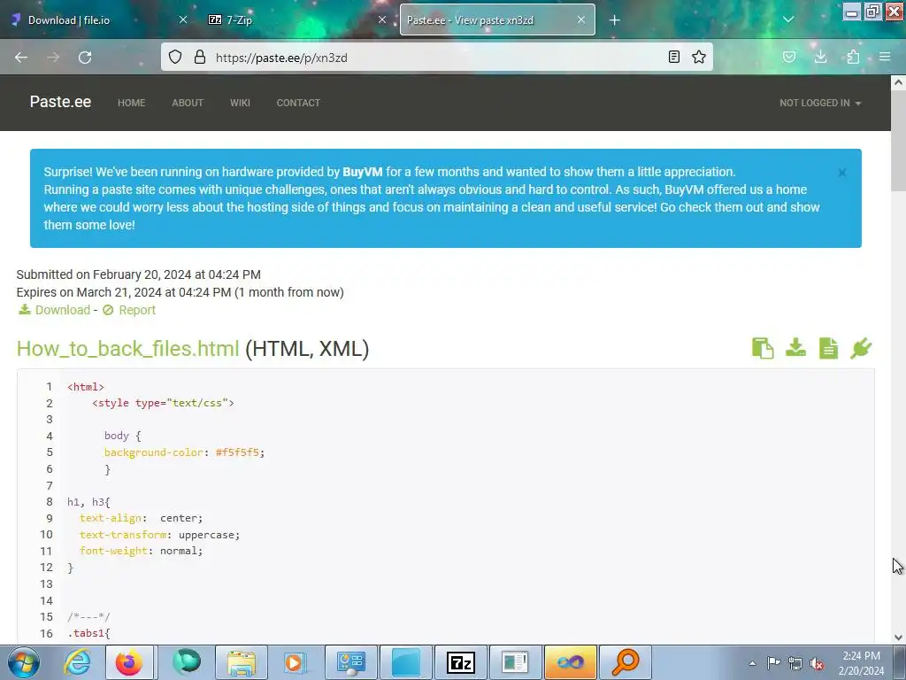The height and width of the screenshot is (680, 906).
Task: Launch Internet Explorer from the taskbar
Action: tap(78, 662)
